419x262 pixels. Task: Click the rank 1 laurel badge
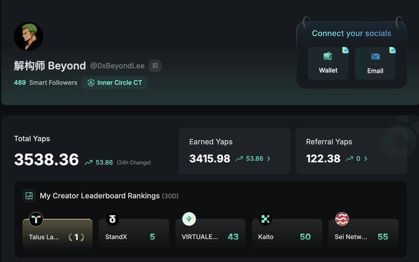[x=76, y=237]
